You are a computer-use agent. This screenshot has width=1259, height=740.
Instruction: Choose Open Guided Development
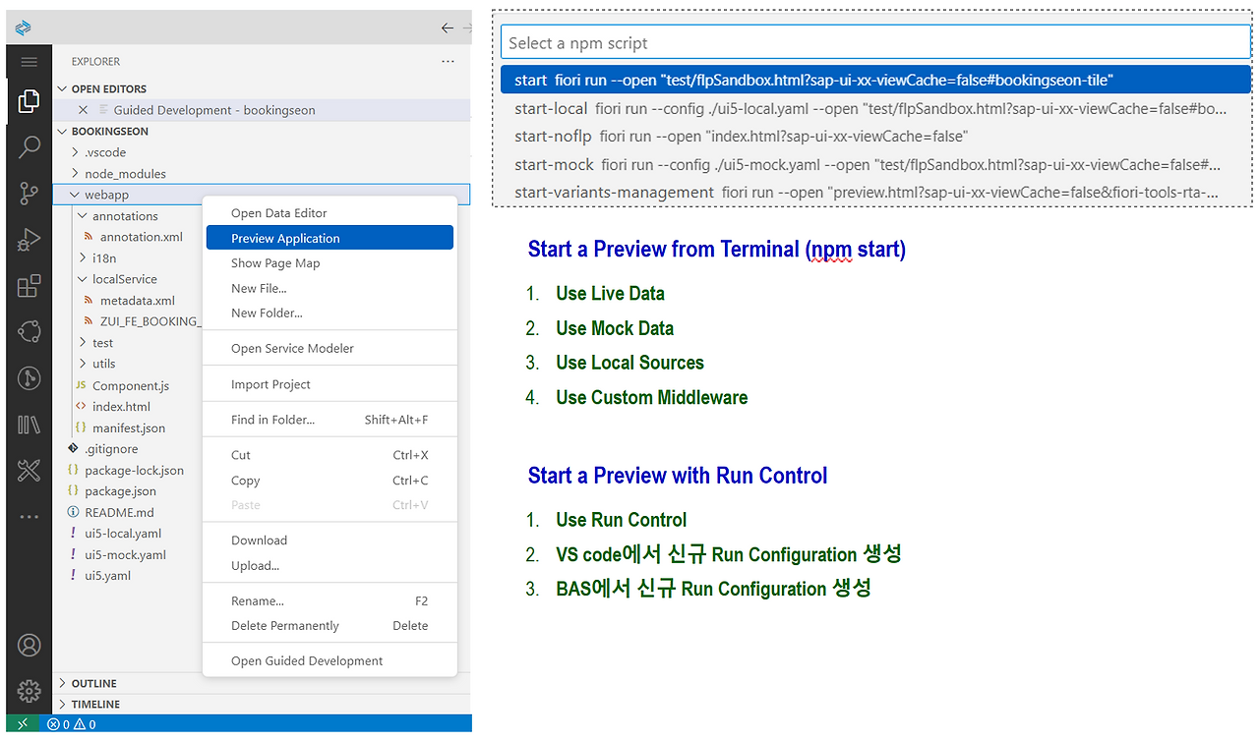coord(330,661)
